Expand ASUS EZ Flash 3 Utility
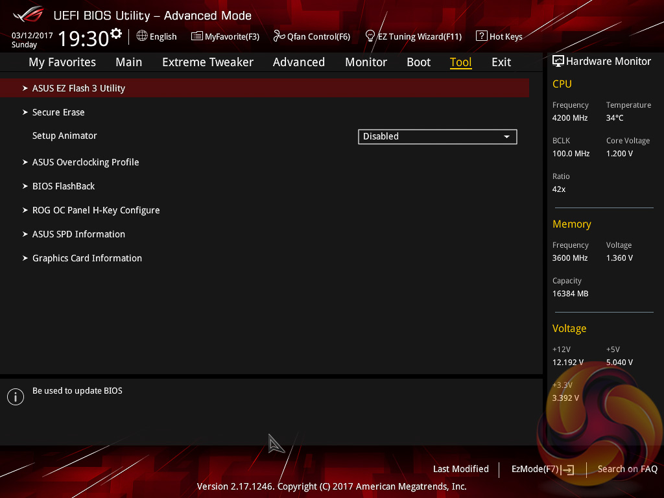Image resolution: width=664 pixels, height=498 pixels. [265, 88]
